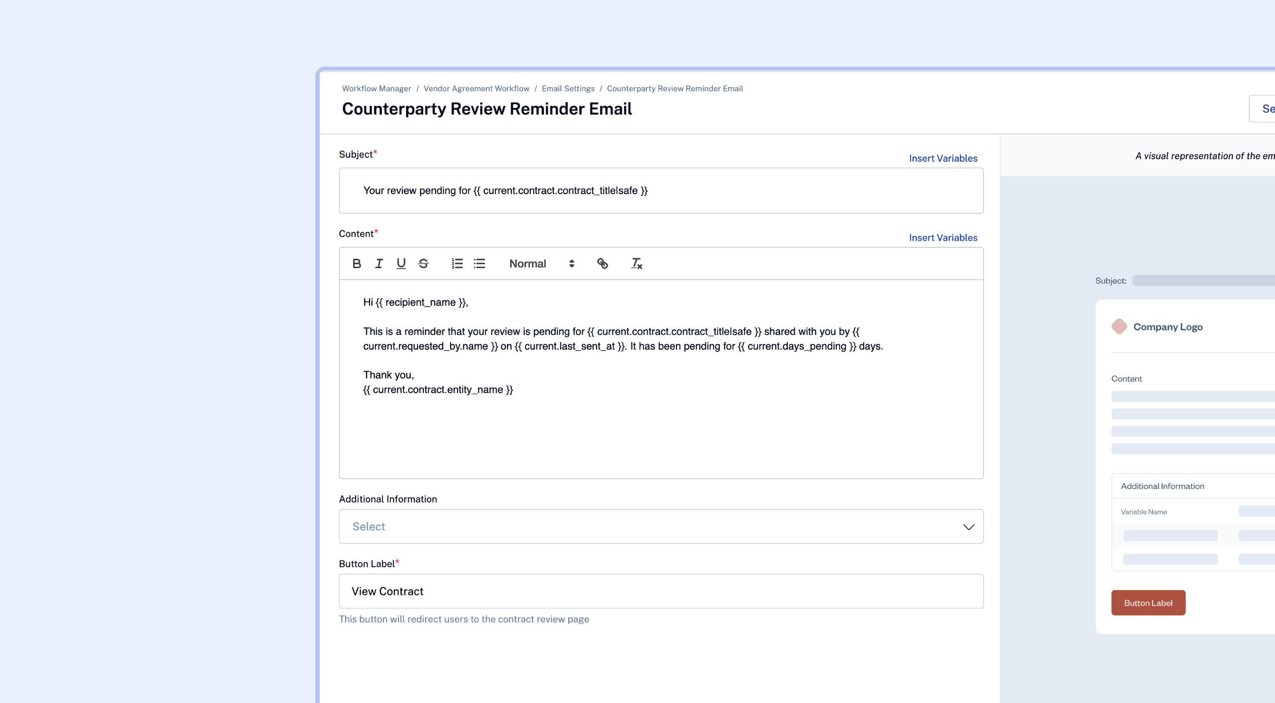Toggle underline formatting button
This screenshot has width=1275, height=703.
point(401,264)
